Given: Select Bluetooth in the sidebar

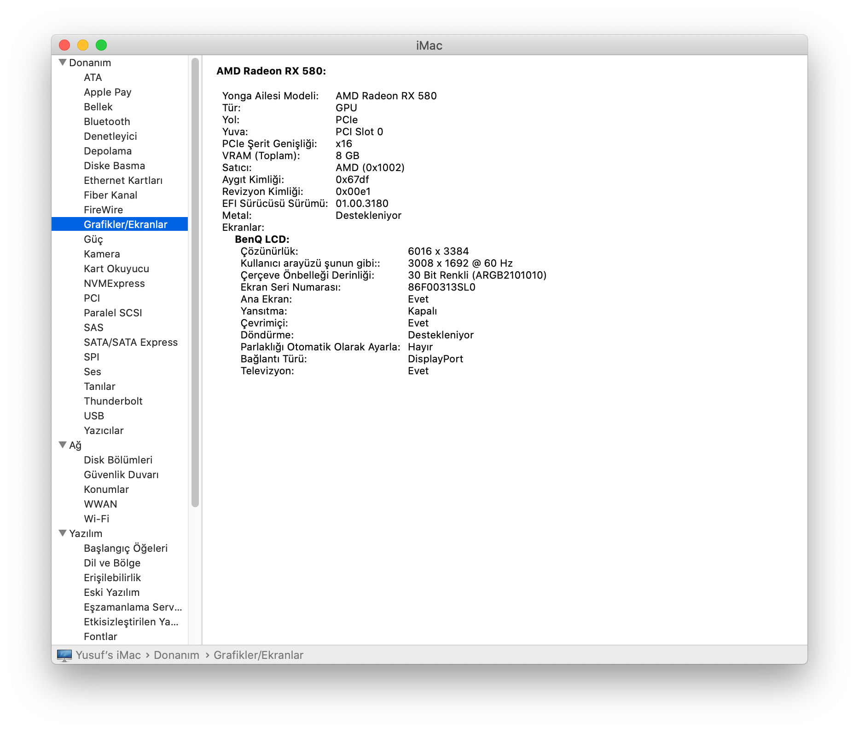Looking at the screenshot, I should [x=107, y=121].
